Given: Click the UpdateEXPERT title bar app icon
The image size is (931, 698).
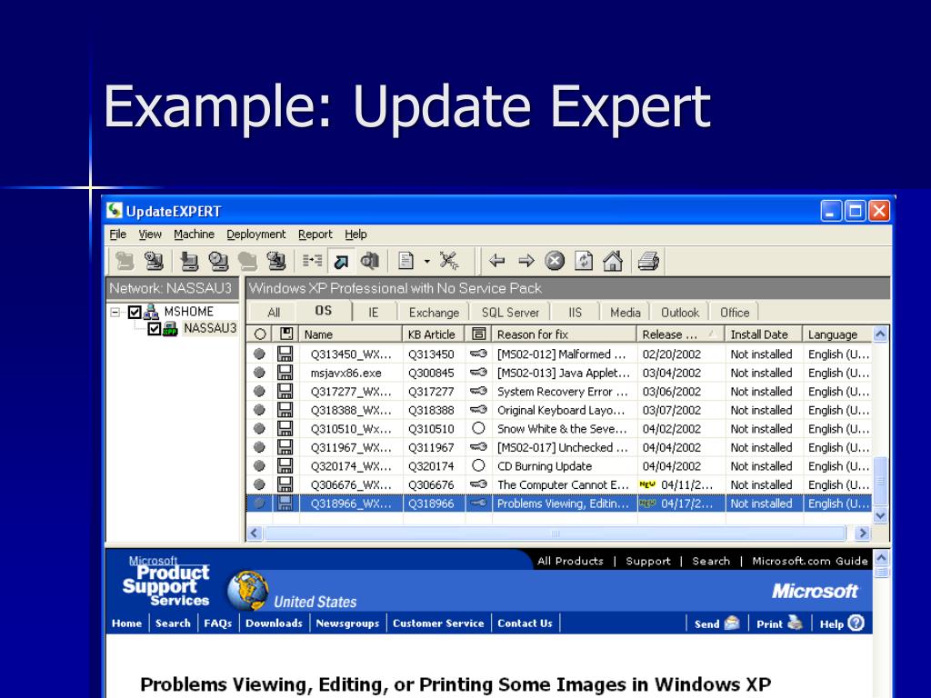Looking at the screenshot, I should [x=115, y=211].
